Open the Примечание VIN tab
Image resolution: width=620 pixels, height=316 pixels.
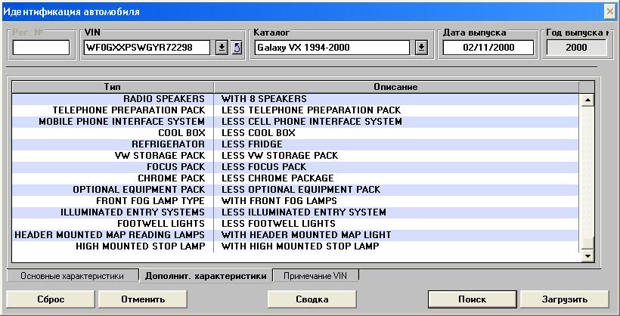[315, 276]
